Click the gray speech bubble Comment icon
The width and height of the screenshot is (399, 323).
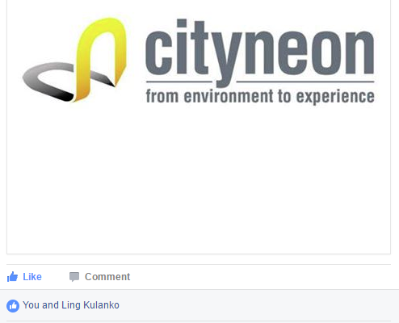74,277
